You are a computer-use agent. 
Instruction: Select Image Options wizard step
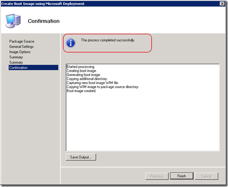click(x=20, y=52)
